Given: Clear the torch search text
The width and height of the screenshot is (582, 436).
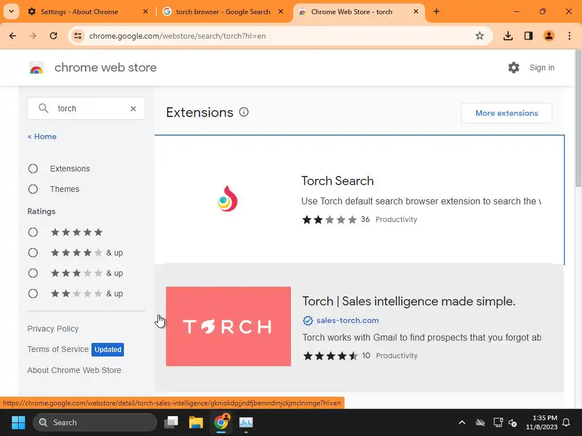Looking at the screenshot, I should point(133,108).
